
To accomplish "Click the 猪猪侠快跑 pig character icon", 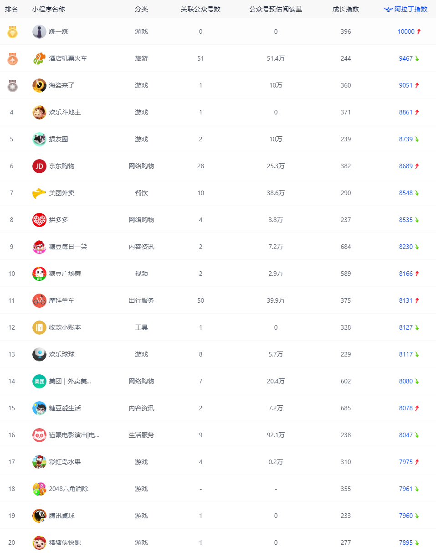I will [39, 543].
